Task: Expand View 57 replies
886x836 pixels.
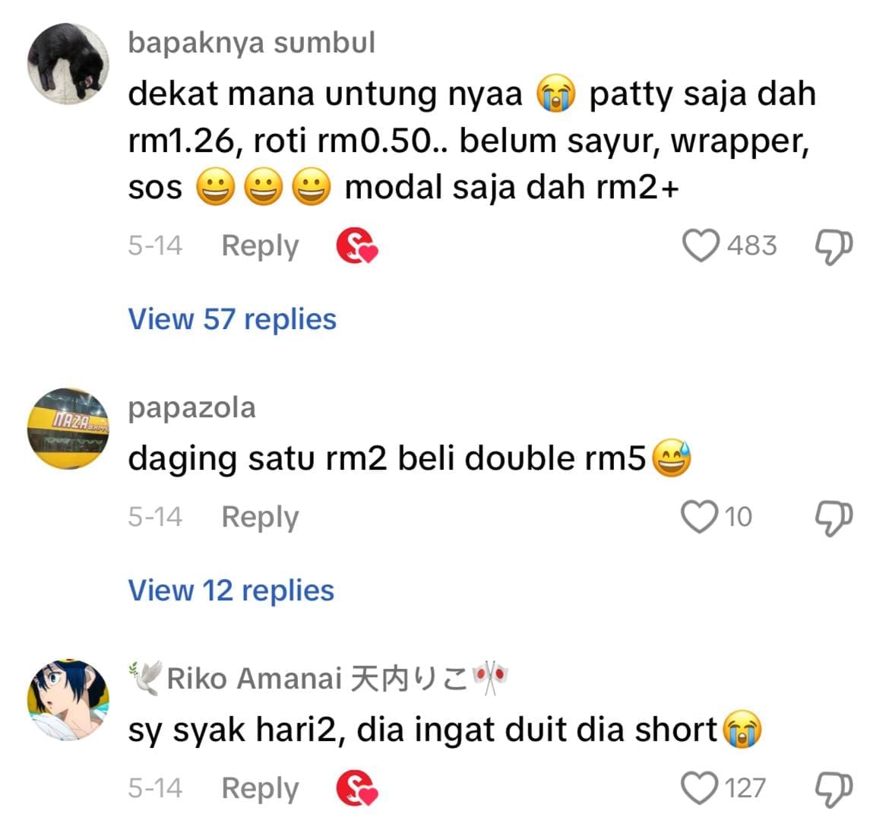Action: point(233,318)
